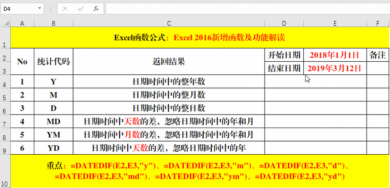Select column A header
This screenshot has height=188, width=390.
tap(23, 23)
